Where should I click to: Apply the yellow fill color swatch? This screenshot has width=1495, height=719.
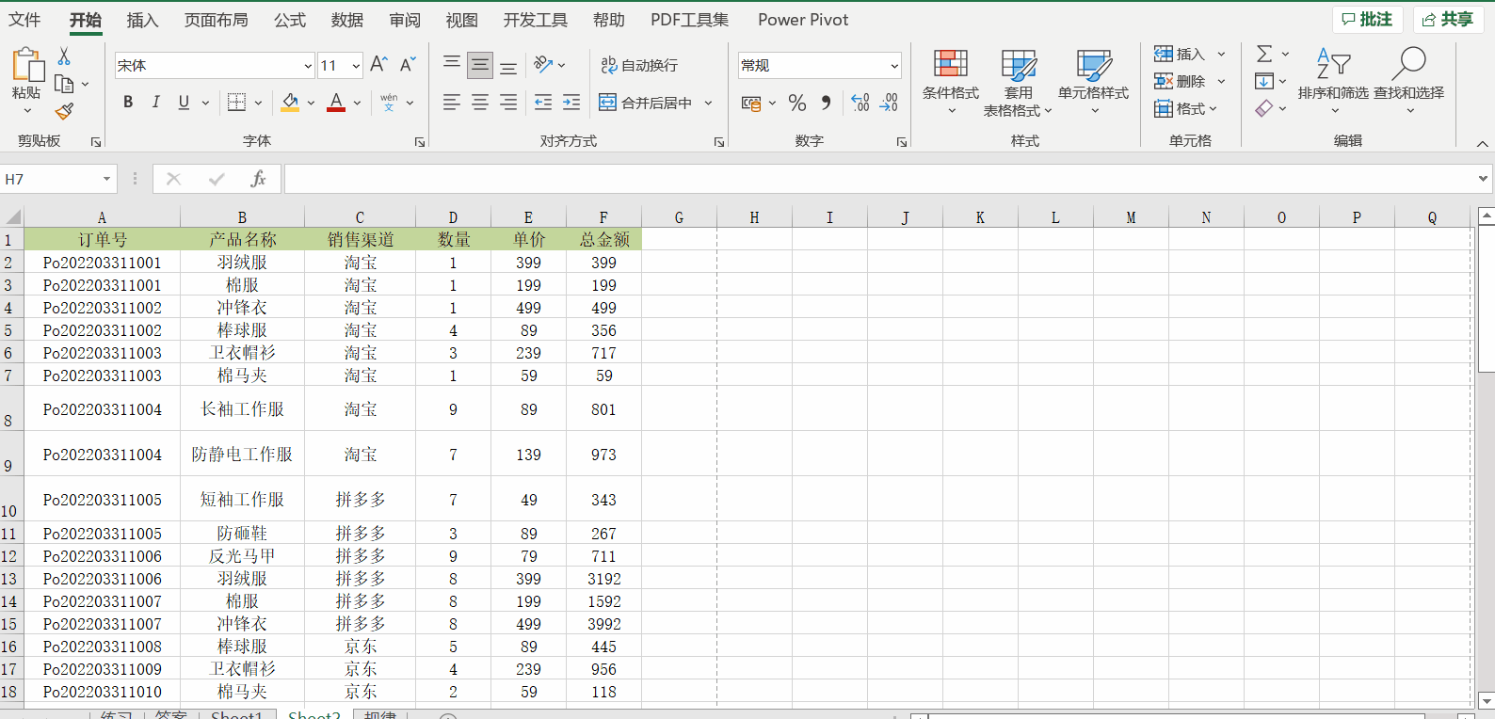click(290, 103)
